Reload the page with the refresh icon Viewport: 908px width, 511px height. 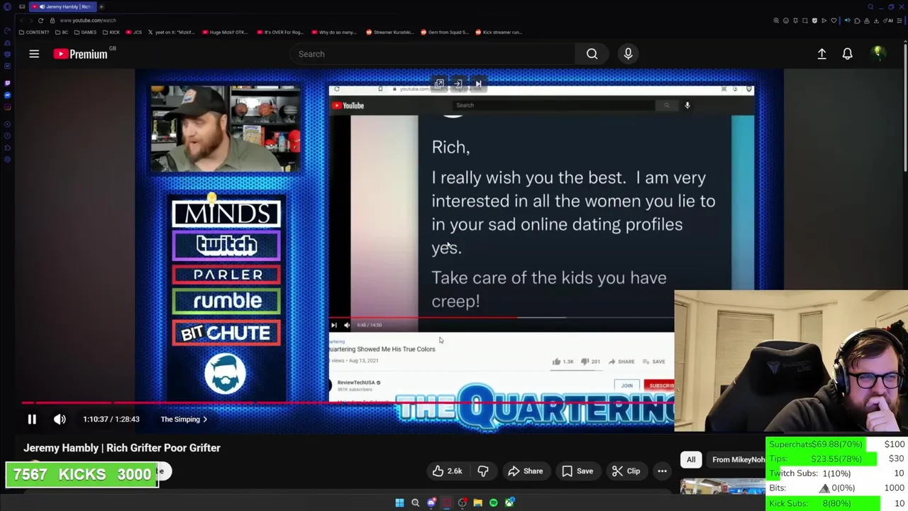tap(40, 21)
